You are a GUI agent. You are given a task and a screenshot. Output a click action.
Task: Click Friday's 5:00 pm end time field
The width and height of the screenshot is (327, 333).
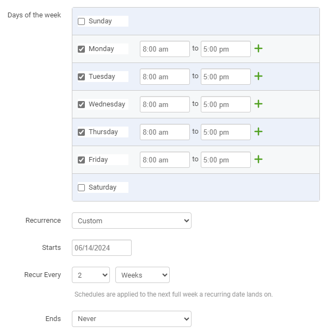225,160
